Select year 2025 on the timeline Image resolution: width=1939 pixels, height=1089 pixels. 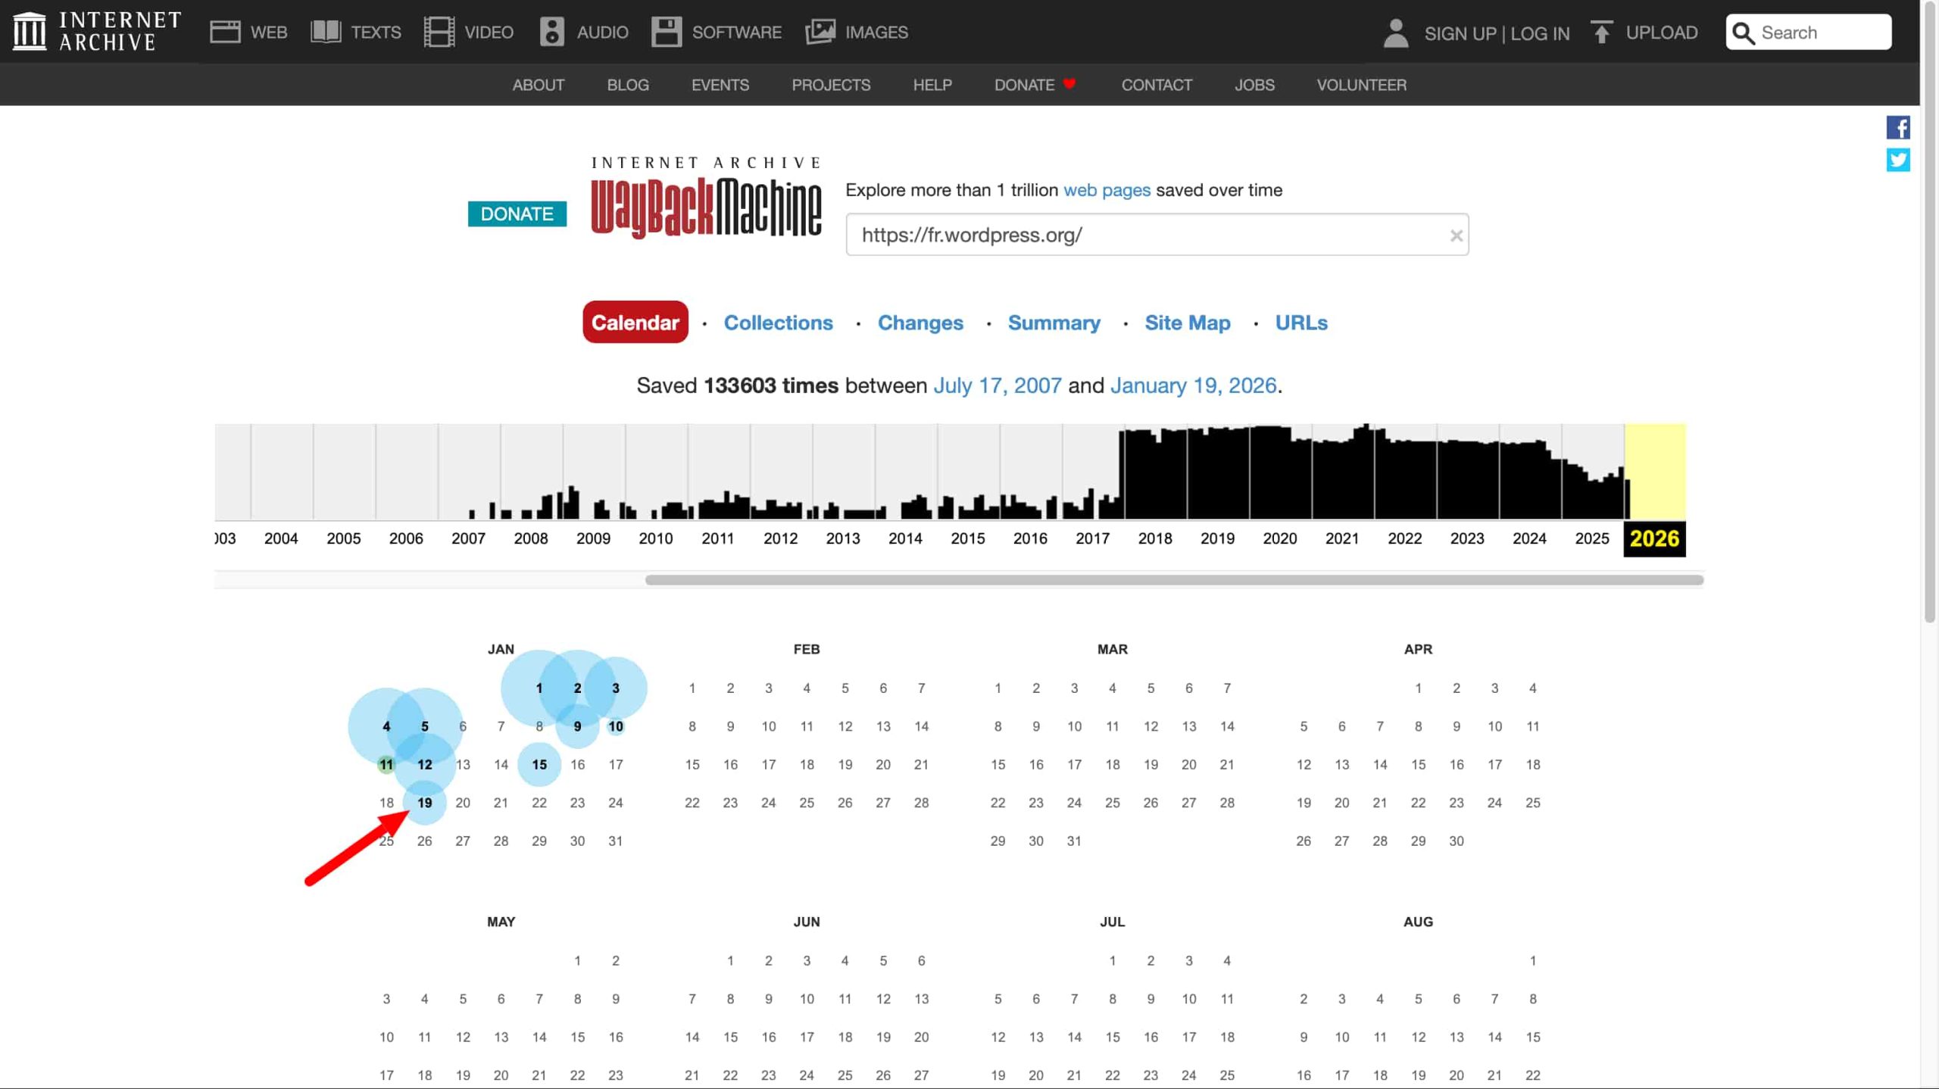[1591, 538]
